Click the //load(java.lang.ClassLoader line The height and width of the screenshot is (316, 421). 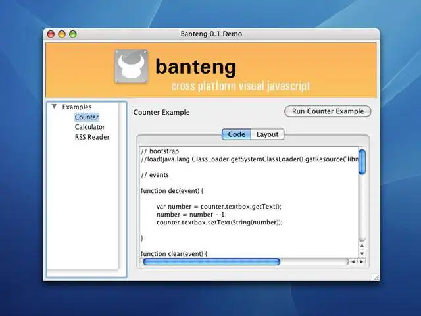coord(250,159)
